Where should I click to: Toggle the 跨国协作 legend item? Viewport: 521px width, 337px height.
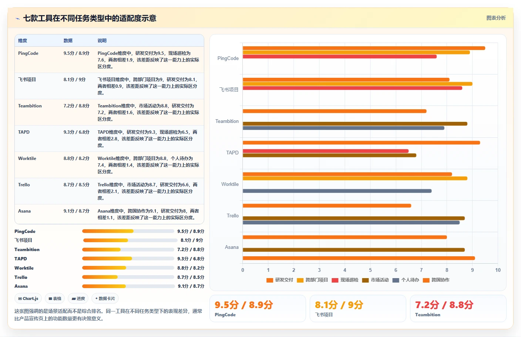tap(436, 280)
